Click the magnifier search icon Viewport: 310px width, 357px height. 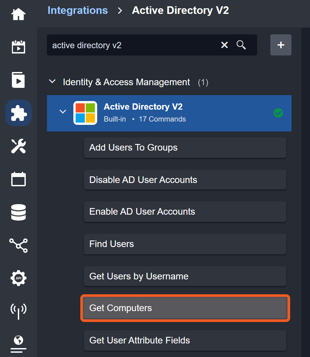241,45
